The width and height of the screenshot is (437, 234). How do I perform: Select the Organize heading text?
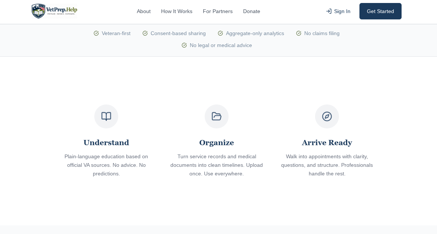[x=217, y=143]
